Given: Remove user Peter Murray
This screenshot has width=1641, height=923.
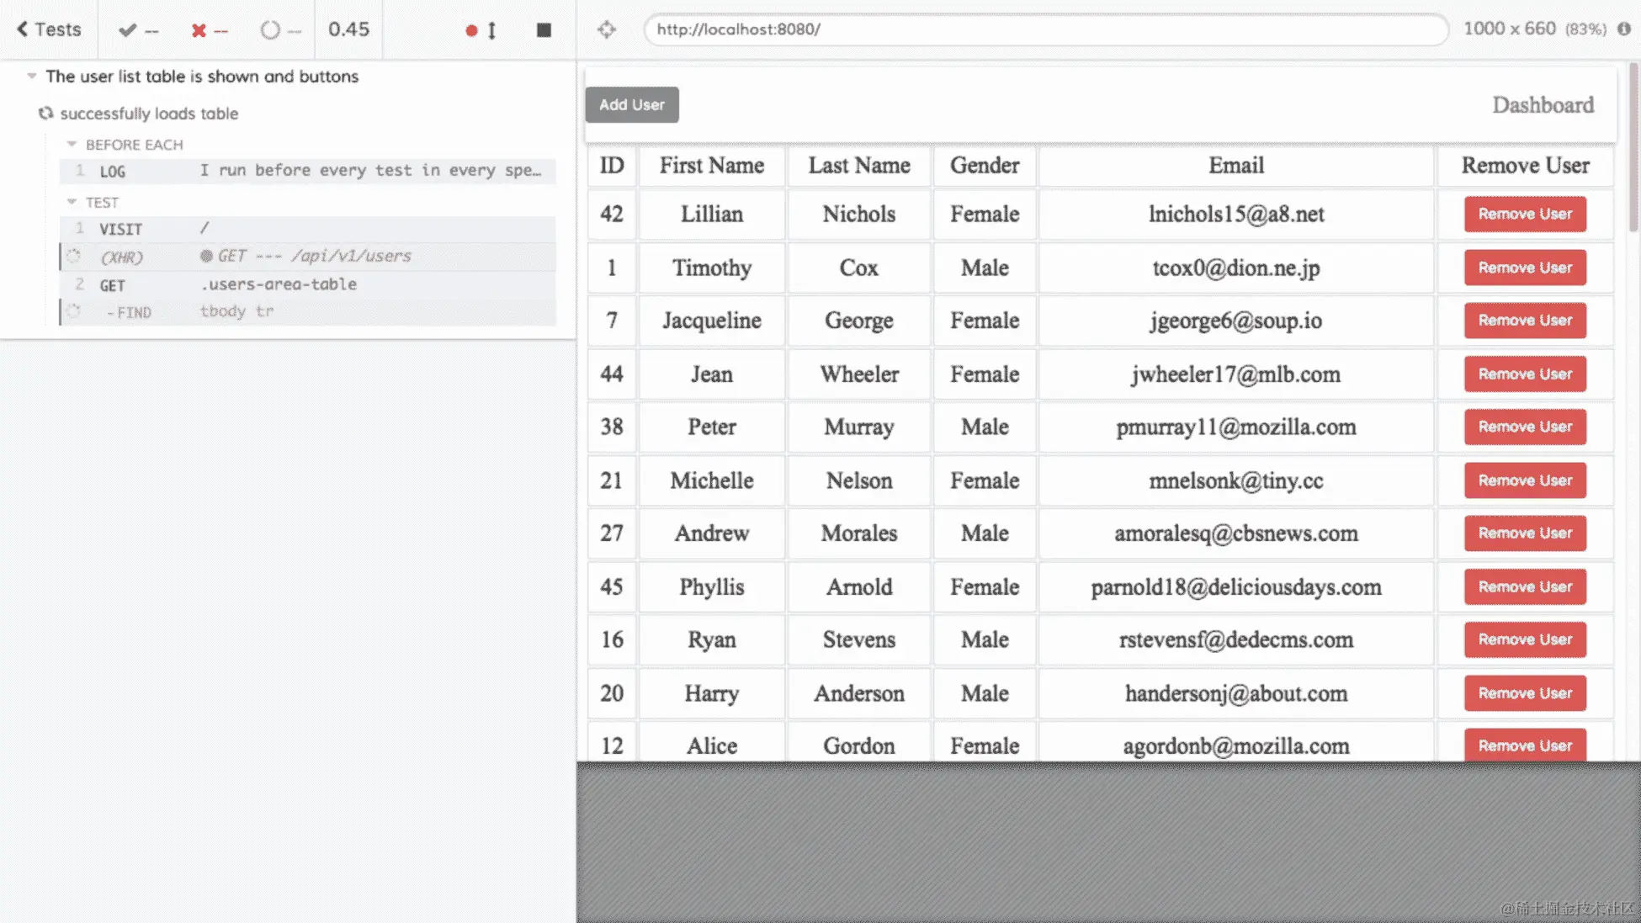Looking at the screenshot, I should (1525, 427).
